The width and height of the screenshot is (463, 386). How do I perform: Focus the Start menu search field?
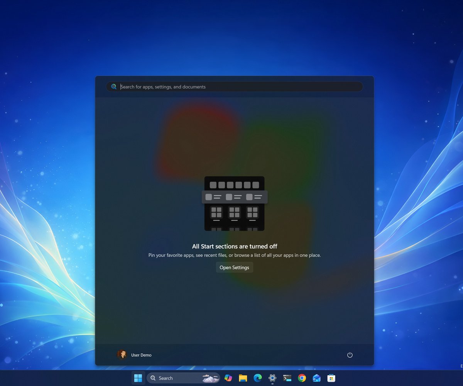235,87
